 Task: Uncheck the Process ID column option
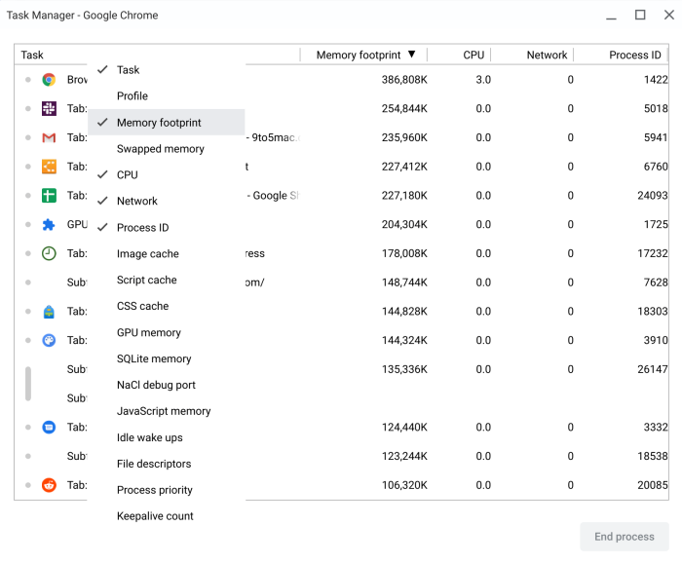142,228
